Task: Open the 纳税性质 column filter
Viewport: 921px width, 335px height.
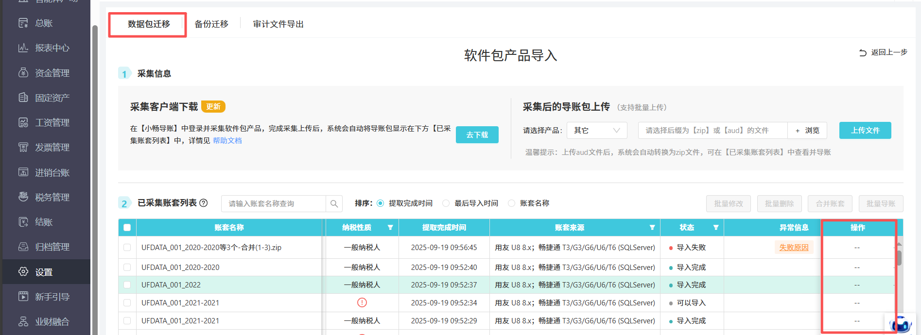Action: tap(390, 228)
